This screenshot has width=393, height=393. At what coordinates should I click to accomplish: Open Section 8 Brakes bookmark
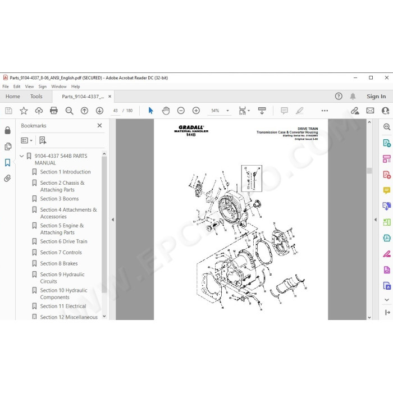[x=59, y=263]
